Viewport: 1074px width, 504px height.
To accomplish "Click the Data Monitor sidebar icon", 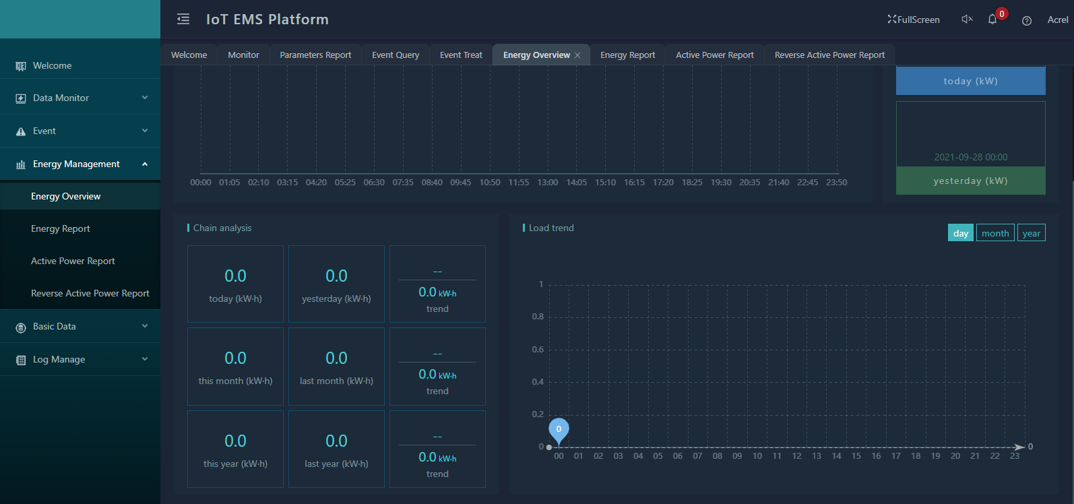I will click(21, 98).
